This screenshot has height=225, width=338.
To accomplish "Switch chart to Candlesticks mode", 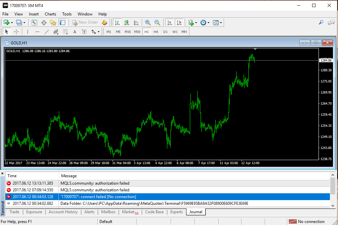I will pyautogui.click(x=127, y=23).
